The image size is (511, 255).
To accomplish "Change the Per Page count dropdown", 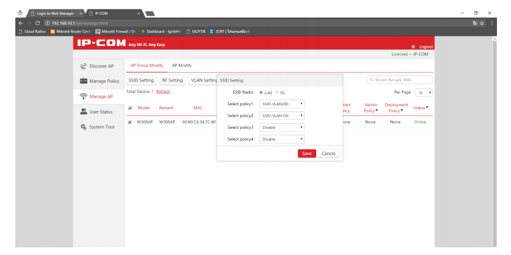I will (x=423, y=92).
